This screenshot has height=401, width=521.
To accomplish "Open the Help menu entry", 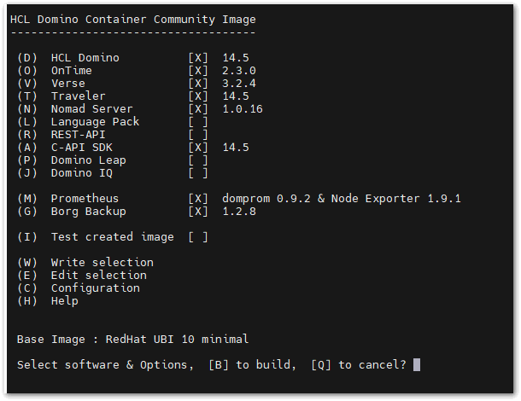I will coord(64,301).
